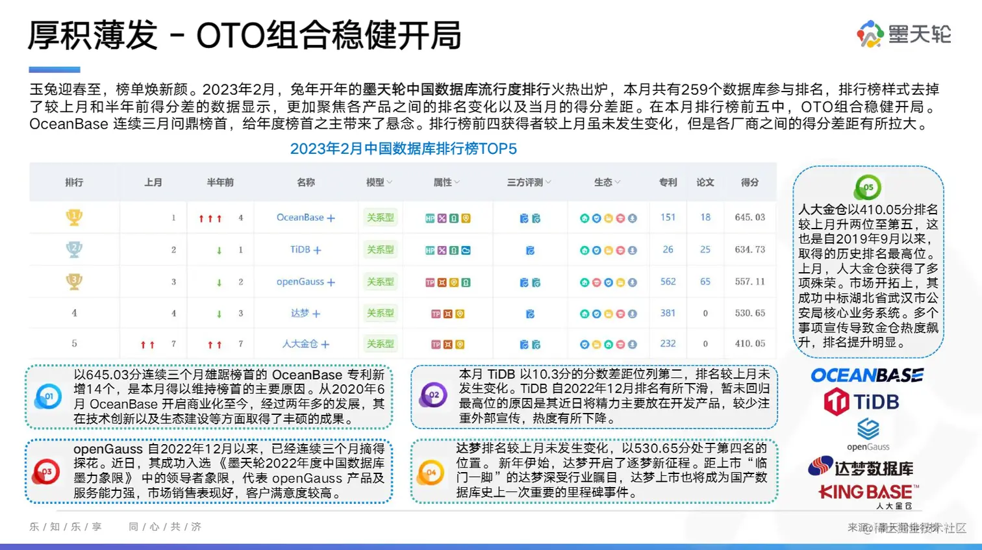Click the TiDB brand logo on the right
Image resolution: width=982 pixels, height=550 pixels.
(862, 402)
